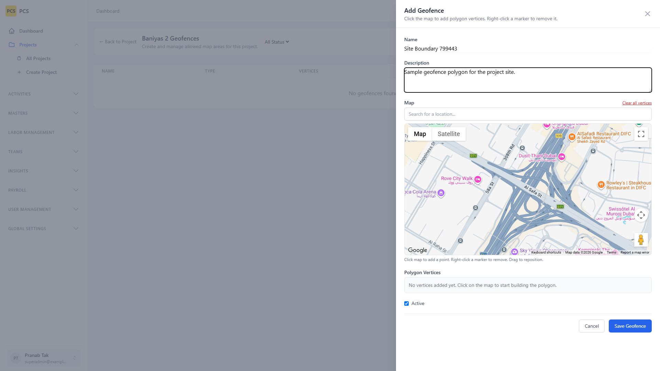
Task: Expand the Masters section
Action: (76, 113)
